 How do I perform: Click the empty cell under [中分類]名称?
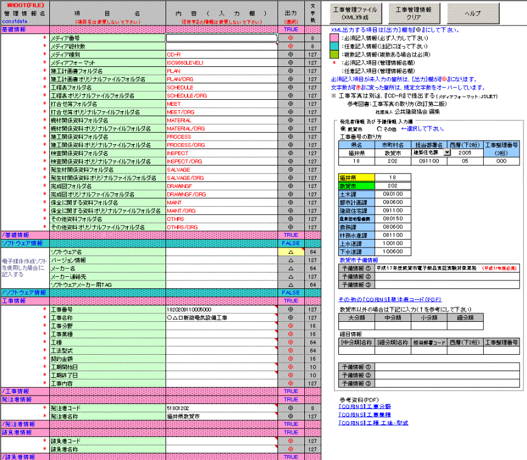[x=357, y=350]
